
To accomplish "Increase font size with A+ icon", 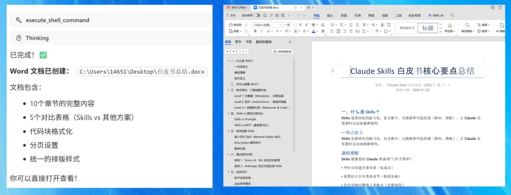I will [300, 25].
